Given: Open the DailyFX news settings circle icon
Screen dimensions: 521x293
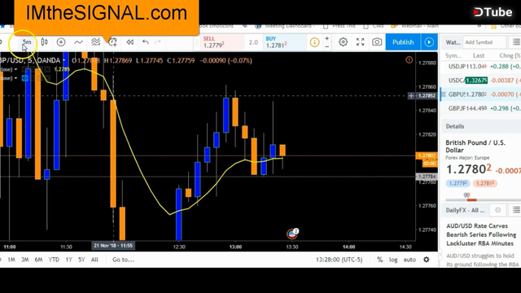Looking at the screenshot, I should point(497,210).
